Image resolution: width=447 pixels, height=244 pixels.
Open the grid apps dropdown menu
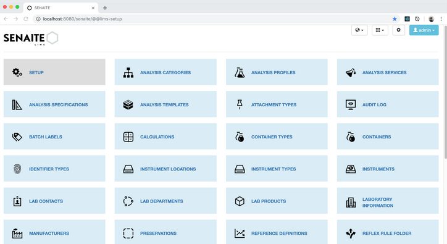pos(380,30)
